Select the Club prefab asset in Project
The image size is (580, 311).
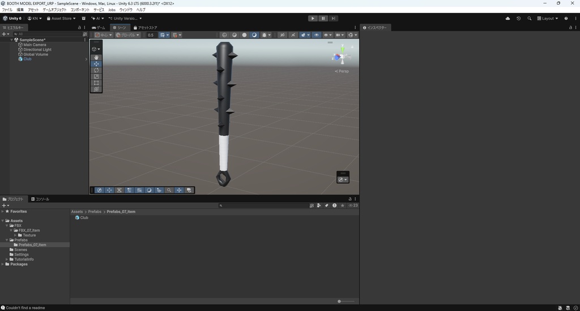tap(82, 218)
